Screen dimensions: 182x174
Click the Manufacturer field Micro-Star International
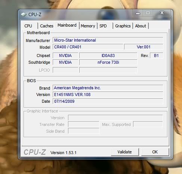tap(108, 40)
